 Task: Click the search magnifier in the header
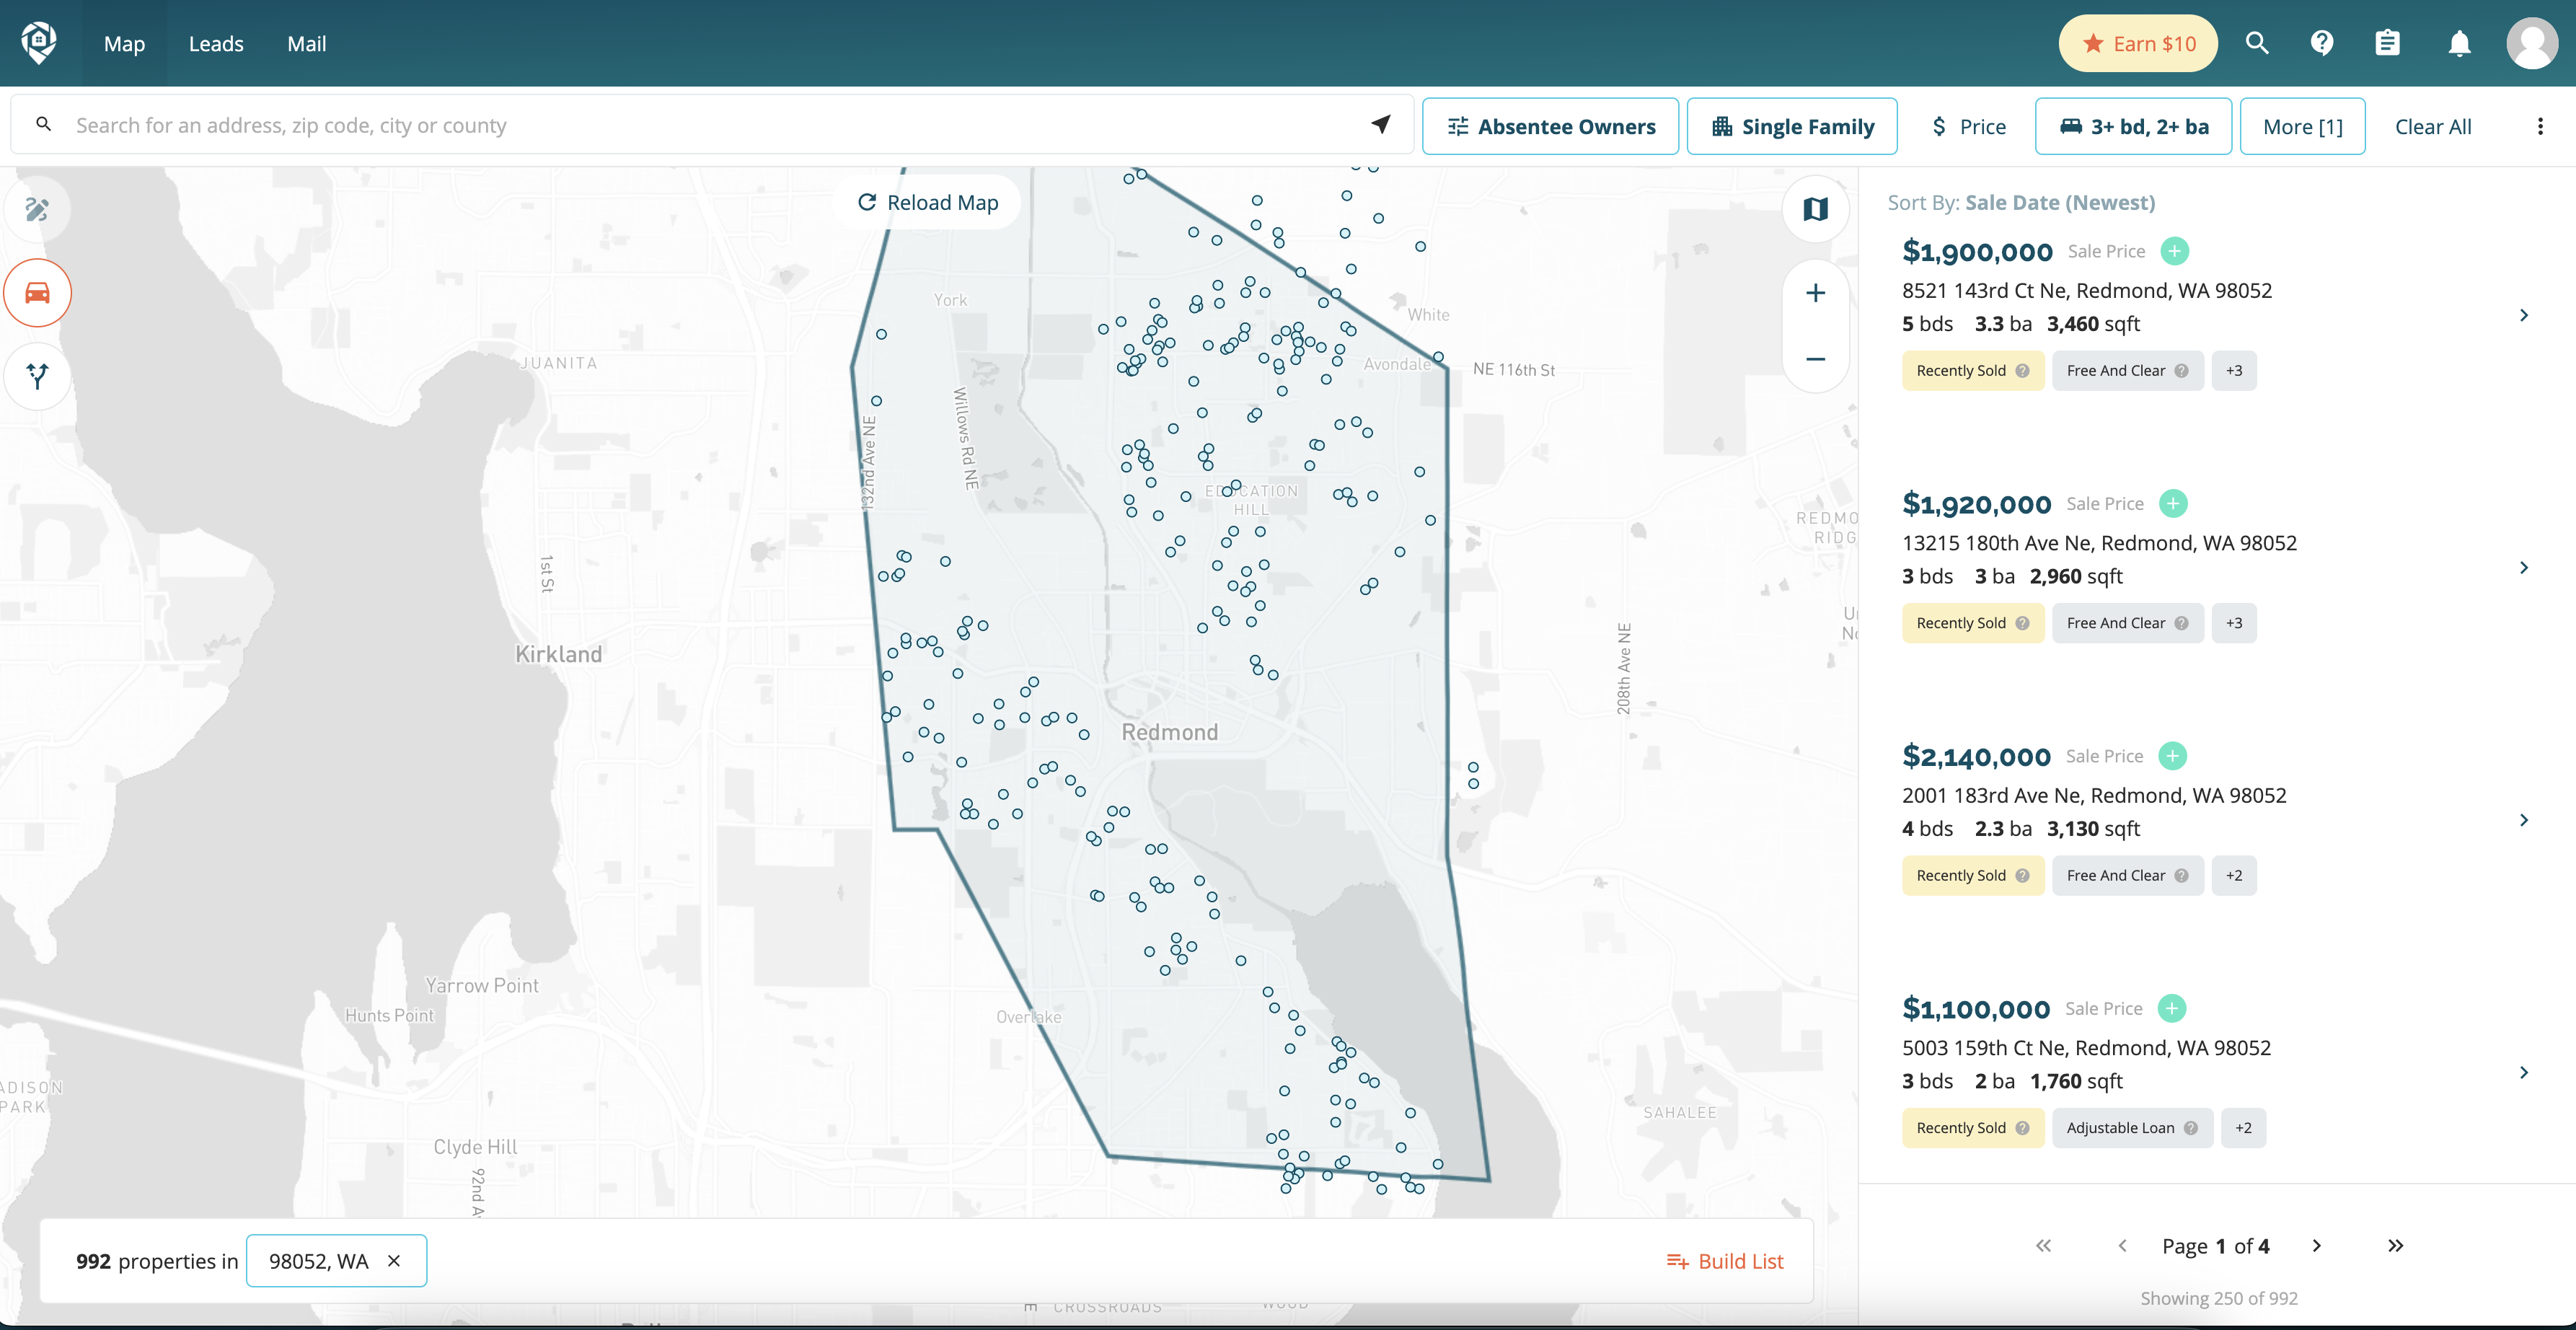point(2257,42)
